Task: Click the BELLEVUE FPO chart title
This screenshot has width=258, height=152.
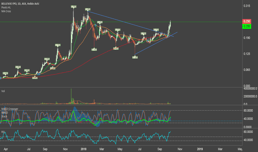Action: click(20, 4)
